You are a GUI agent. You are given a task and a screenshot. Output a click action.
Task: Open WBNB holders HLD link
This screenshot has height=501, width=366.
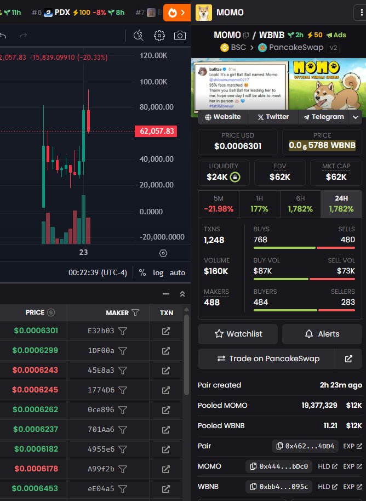[x=328, y=487]
